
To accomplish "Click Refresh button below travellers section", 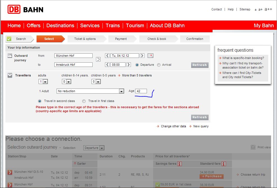I will tap(200, 117).
